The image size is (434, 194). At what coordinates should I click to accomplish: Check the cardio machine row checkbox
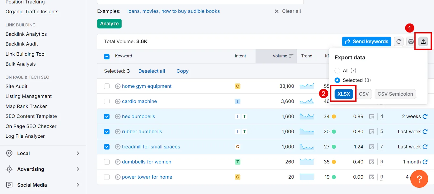[x=107, y=101]
